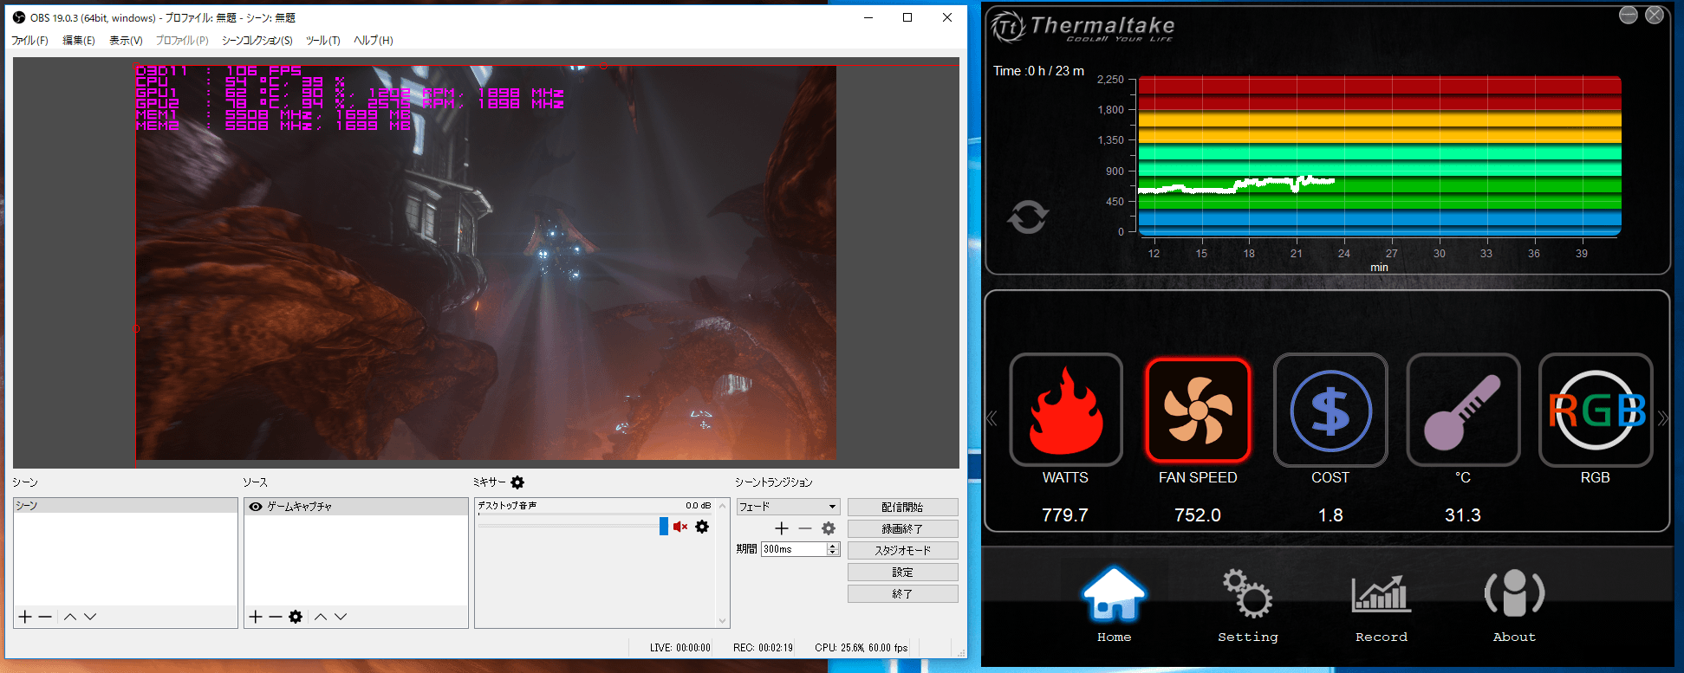Open the ファイル(F) menu
The width and height of the screenshot is (1684, 673).
pos(29,40)
